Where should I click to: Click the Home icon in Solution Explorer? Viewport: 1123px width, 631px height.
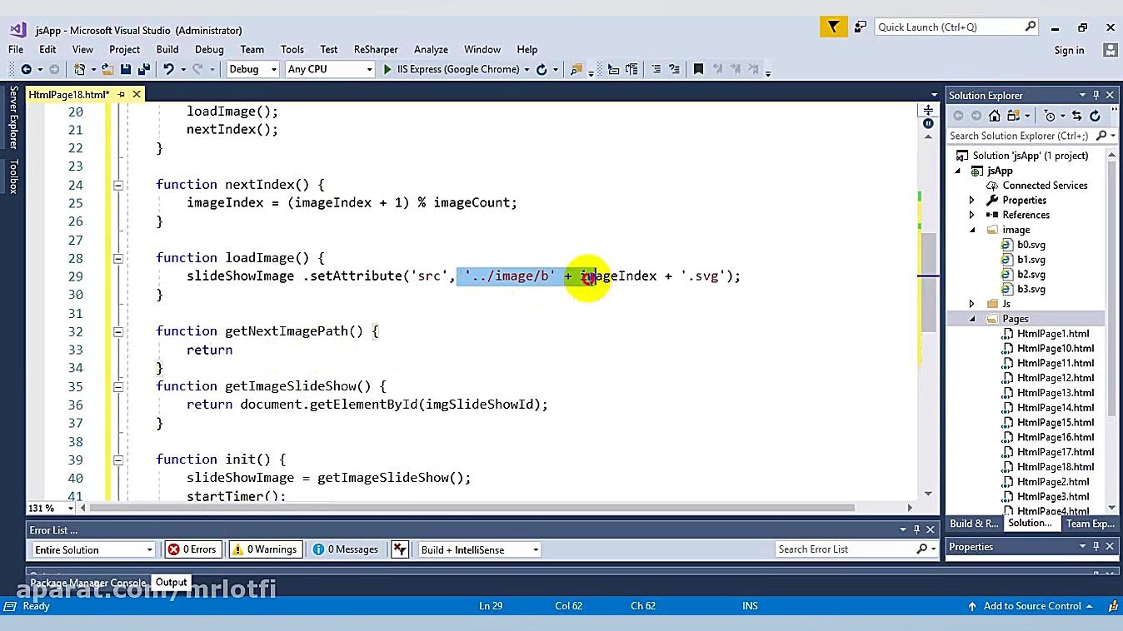tap(995, 116)
